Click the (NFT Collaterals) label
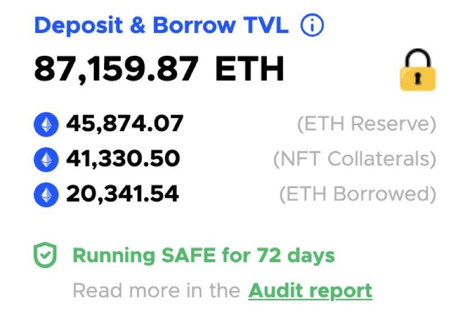The width and height of the screenshot is (472, 315). [355, 159]
